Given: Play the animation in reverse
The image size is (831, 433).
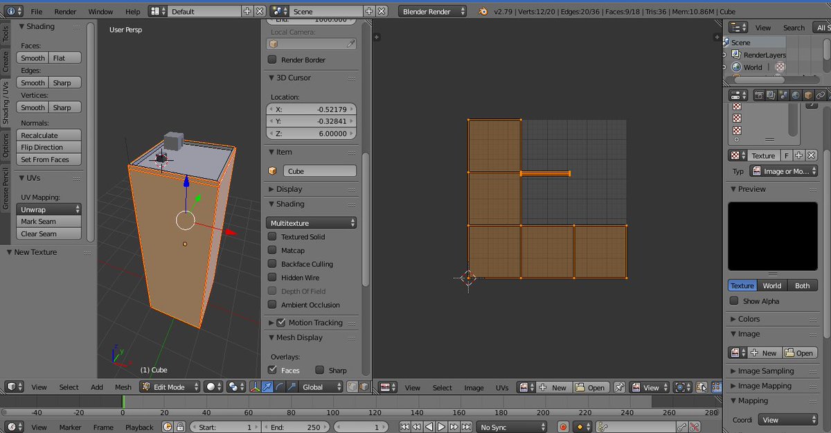Looking at the screenshot, I should click(x=429, y=427).
